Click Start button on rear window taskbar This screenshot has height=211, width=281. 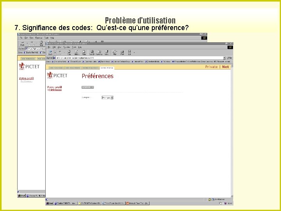[21, 196]
